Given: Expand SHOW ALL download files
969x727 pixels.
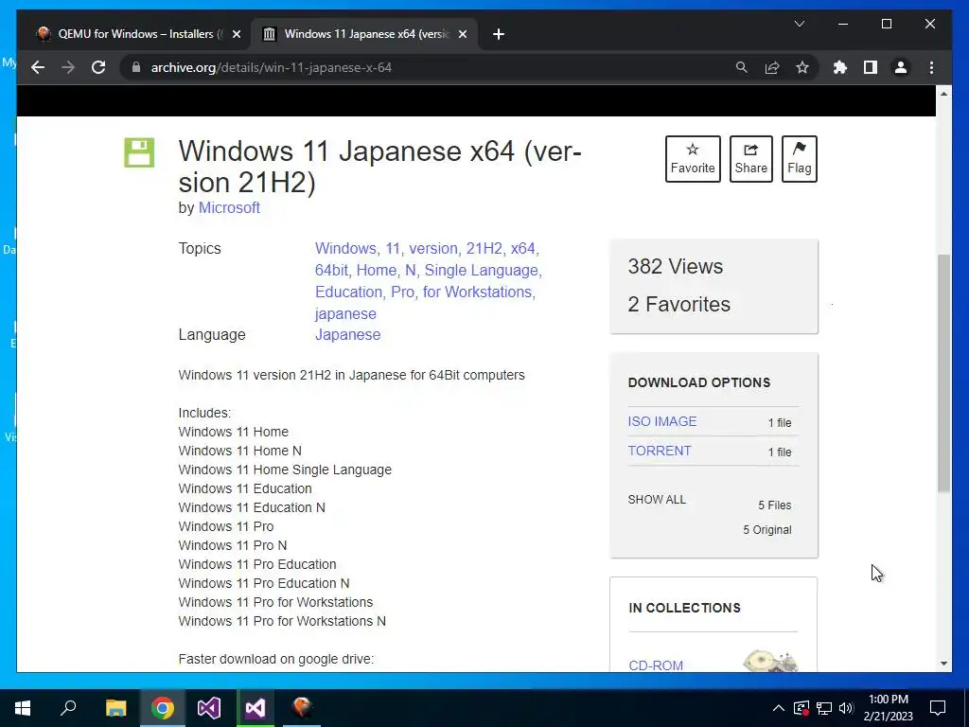Looking at the screenshot, I should click(657, 500).
